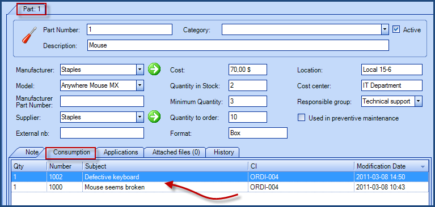
Task: Sort by the Qty column header
Action: (x=29, y=166)
